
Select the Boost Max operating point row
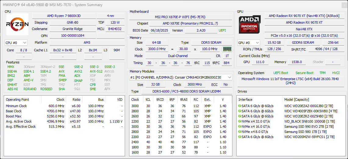pos(64,116)
